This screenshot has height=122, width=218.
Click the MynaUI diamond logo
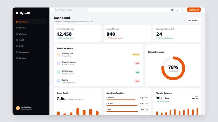[x=17, y=13]
